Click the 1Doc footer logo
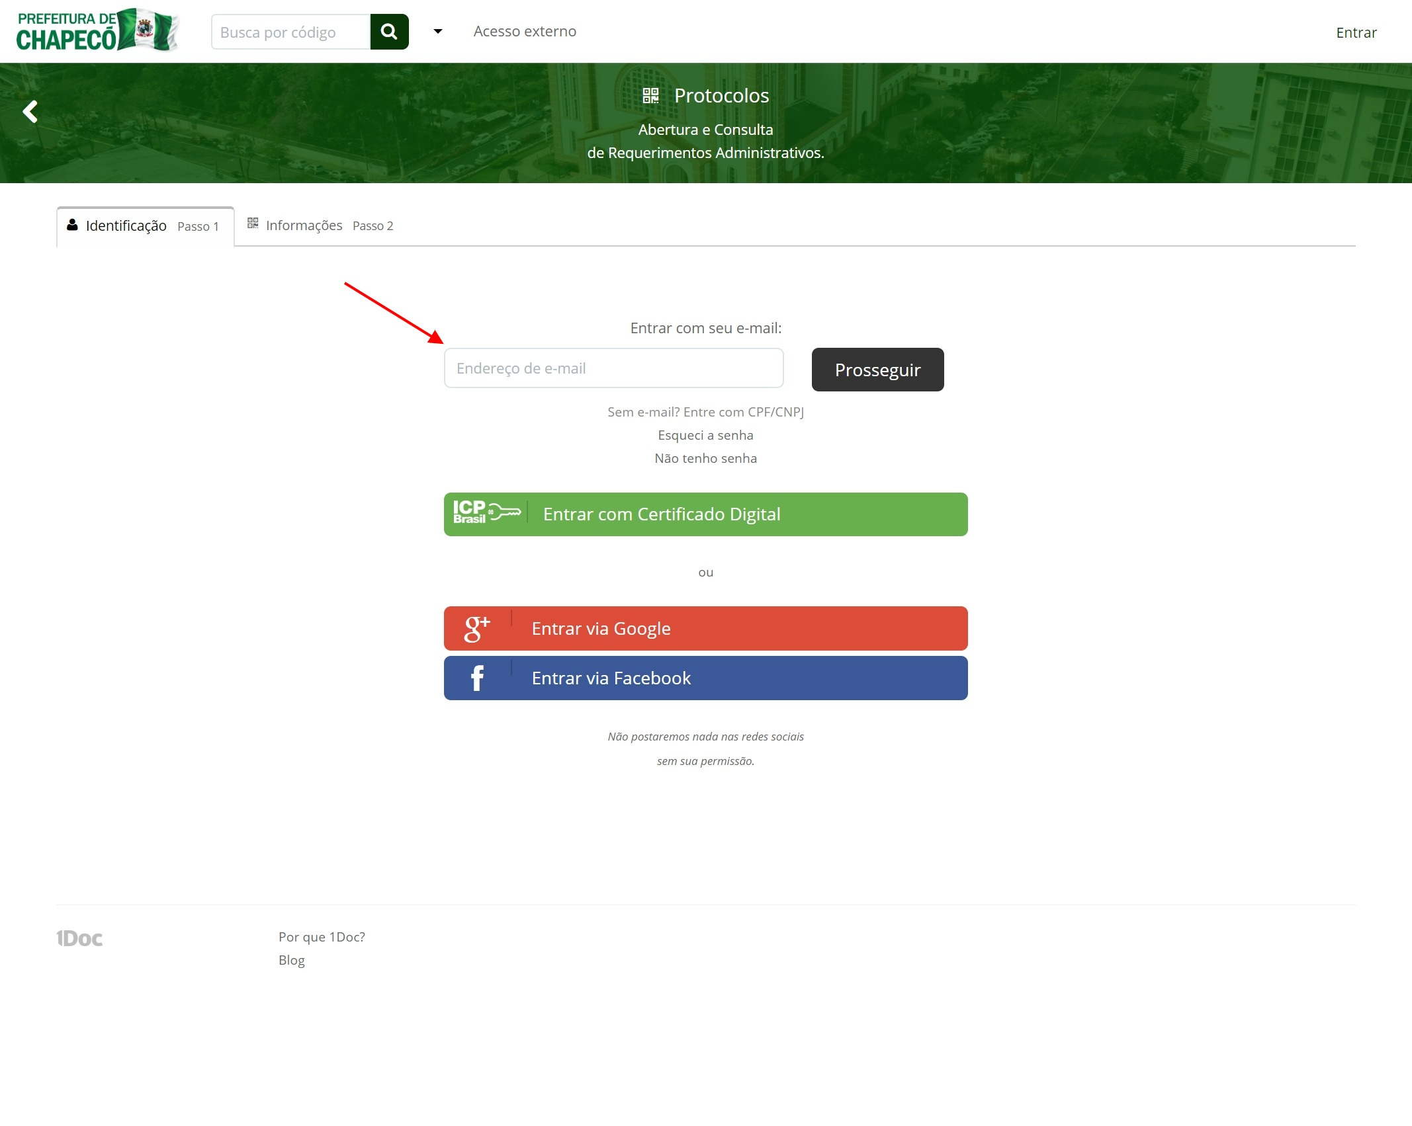1412x1126 pixels. coord(79,938)
